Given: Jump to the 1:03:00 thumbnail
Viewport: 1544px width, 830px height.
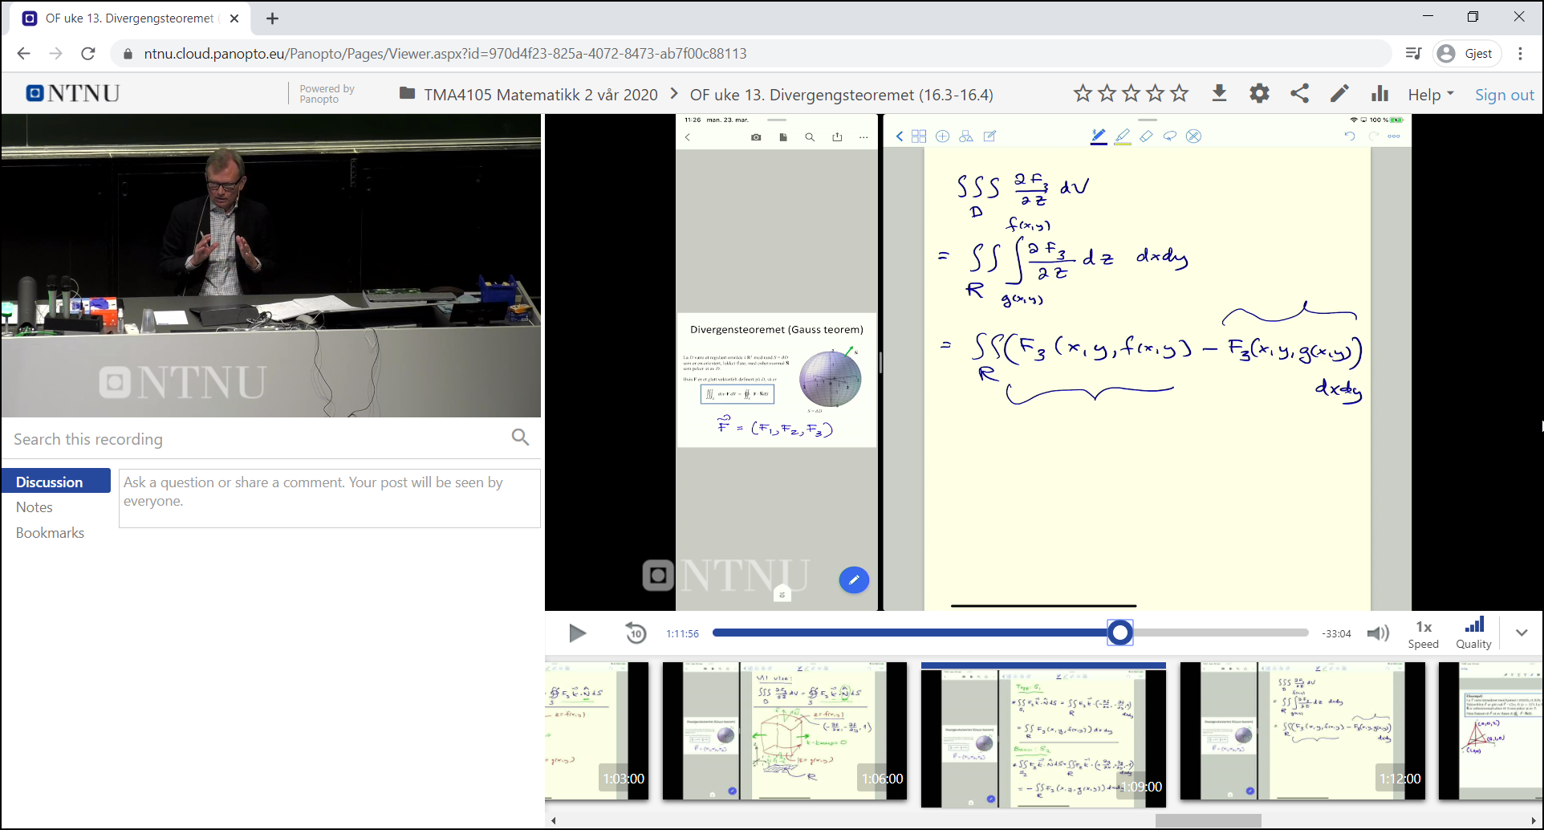Looking at the screenshot, I should click(596, 730).
